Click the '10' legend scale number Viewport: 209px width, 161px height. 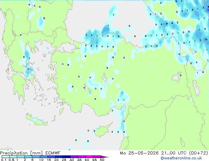pyautogui.click(x=41, y=160)
